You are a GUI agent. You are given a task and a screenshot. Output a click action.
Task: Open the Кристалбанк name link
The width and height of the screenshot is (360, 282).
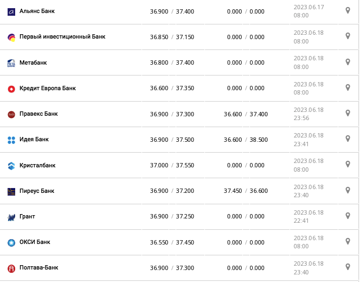click(x=37, y=165)
